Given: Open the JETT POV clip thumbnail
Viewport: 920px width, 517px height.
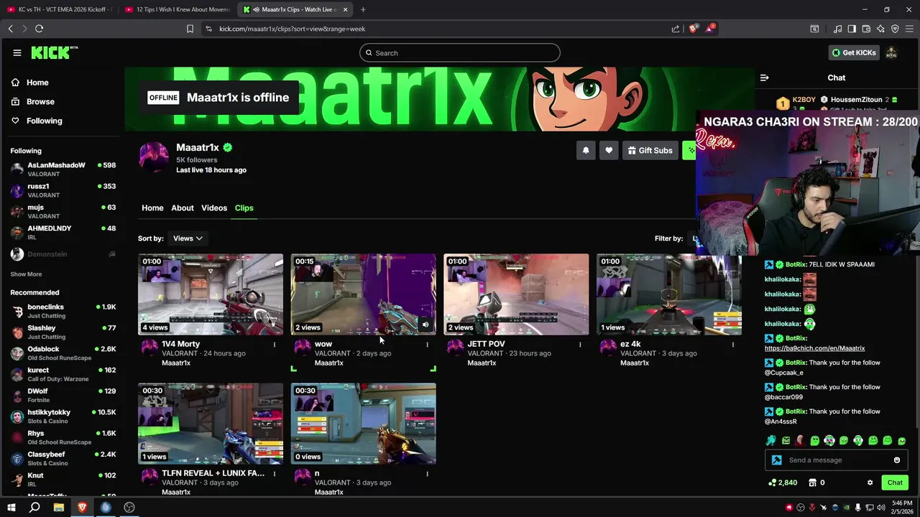Looking at the screenshot, I should point(516,294).
